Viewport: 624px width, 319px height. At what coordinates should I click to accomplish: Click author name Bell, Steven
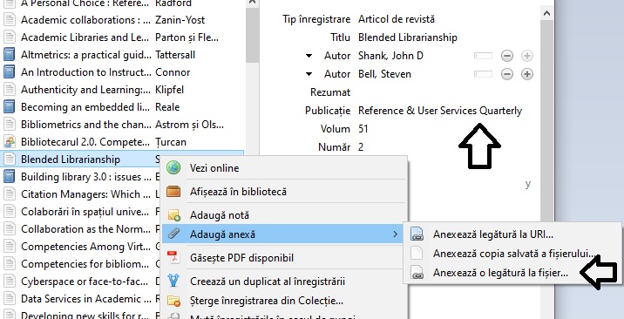click(384, 74)
